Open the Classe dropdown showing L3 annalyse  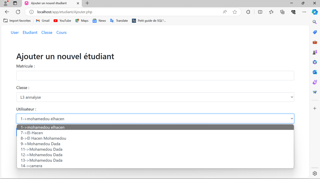click(155, 97)
